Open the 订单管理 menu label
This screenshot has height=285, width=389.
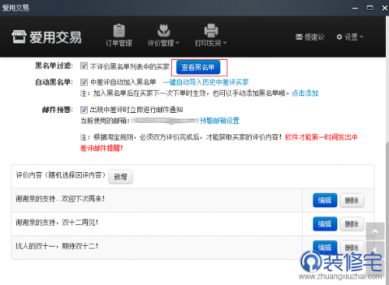pyautogui.click(x=119, y=43)
